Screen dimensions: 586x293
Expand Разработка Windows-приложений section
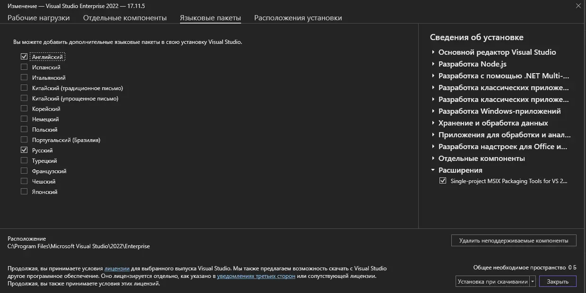coord(433,111)
